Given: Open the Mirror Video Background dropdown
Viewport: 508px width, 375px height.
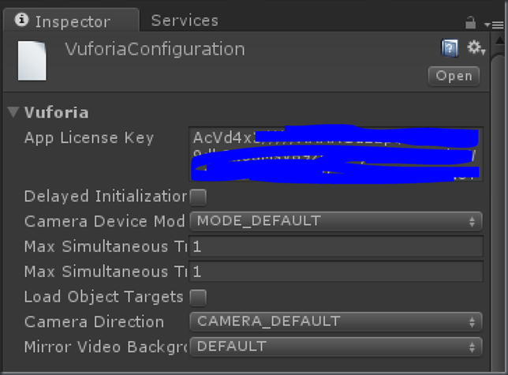Looking at the screenshot, I should pyautogui.click(x=336, y=347).
